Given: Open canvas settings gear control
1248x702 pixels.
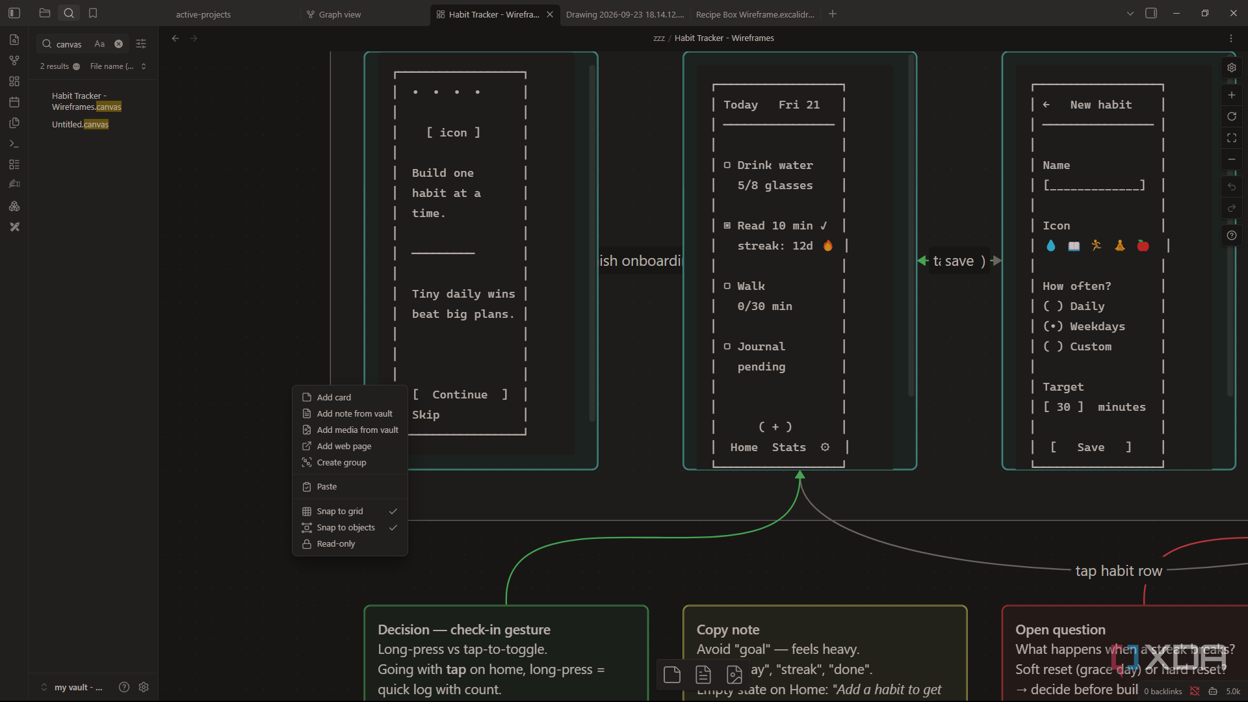Looking at the screenshot, I should (x=1232, y=68).
